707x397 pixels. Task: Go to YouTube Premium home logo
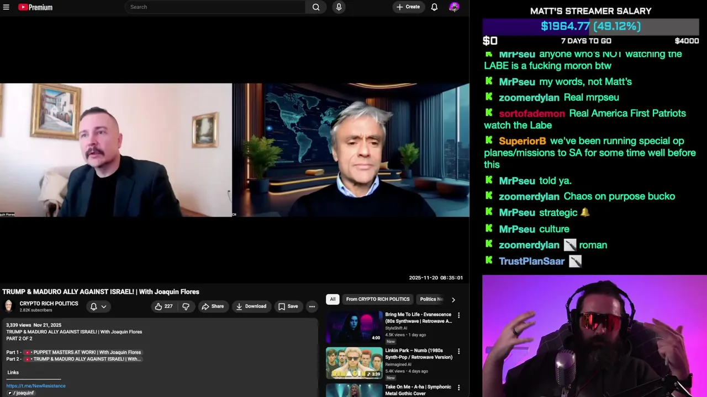35,7
